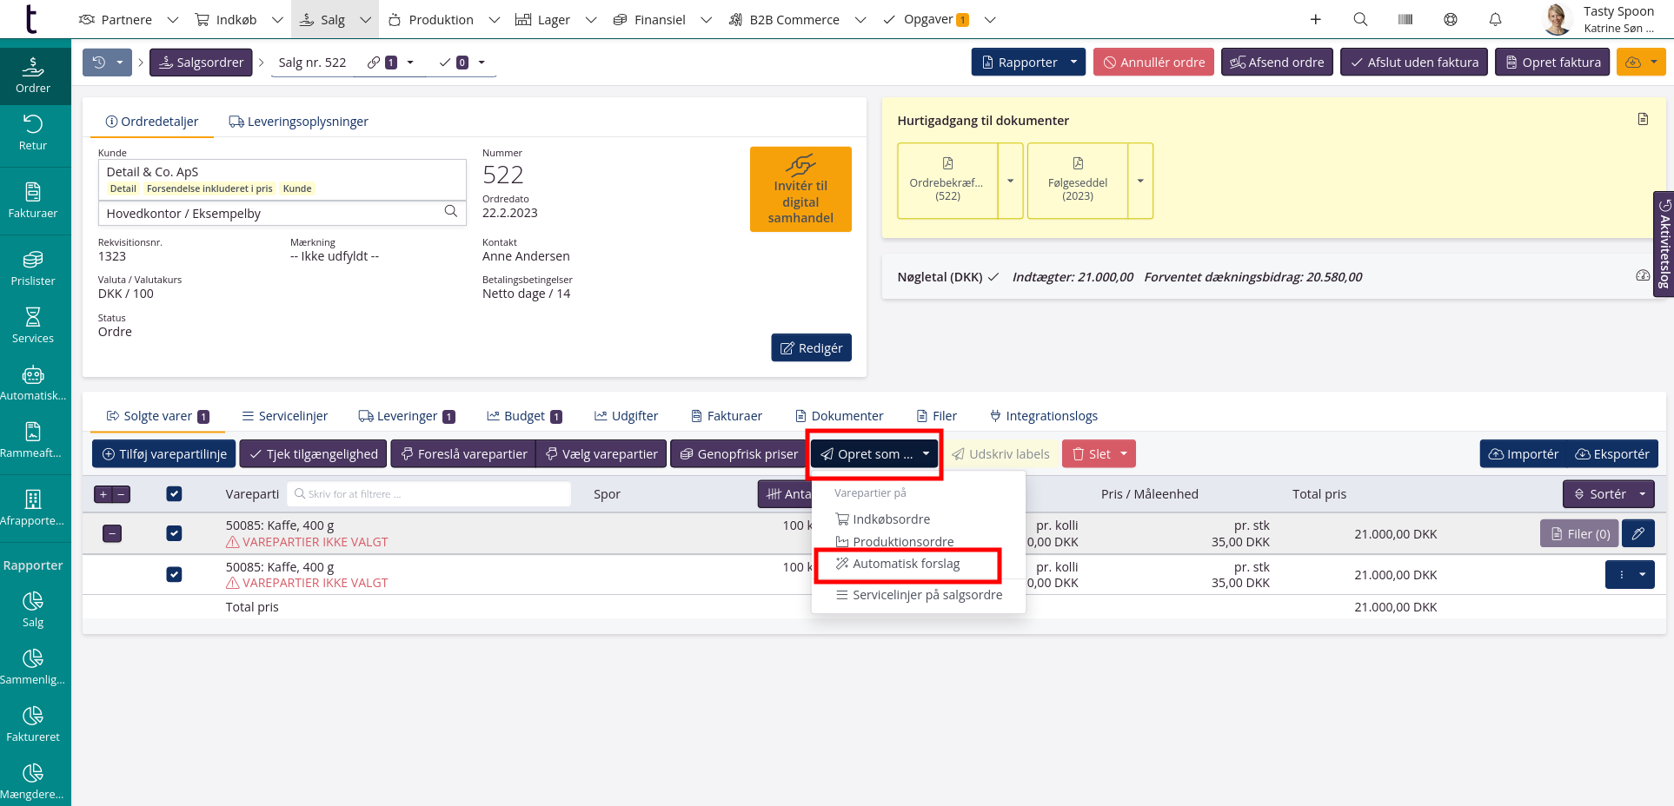Open the Sortér dropdown
Screen dimensions: 1674x806
tap(1608, 494)
